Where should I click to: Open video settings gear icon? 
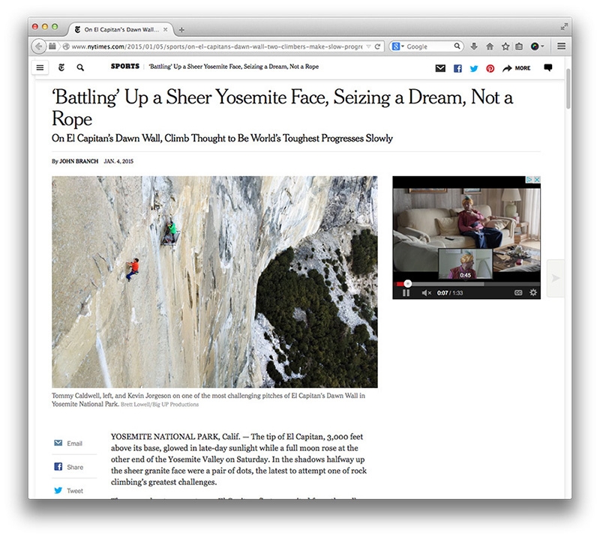pos(533,292)
